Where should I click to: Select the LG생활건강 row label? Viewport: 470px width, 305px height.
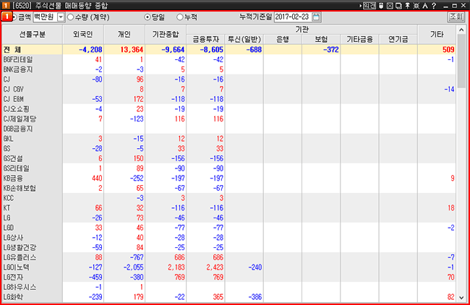(x=20, y=247)
